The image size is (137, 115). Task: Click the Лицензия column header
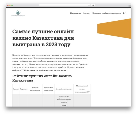(24, 89)
